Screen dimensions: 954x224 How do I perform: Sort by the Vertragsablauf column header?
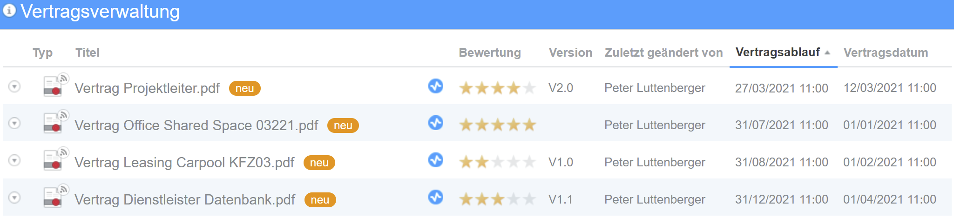coord(778,52)
